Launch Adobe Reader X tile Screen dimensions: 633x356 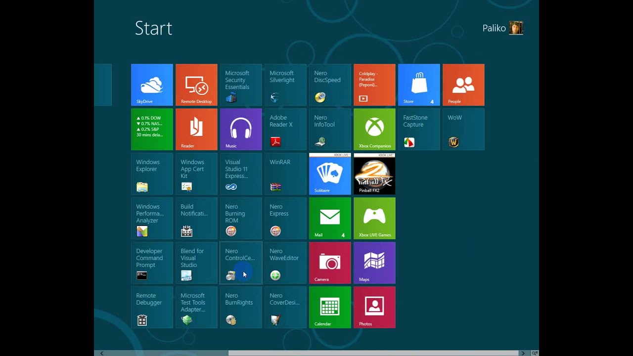285,129
